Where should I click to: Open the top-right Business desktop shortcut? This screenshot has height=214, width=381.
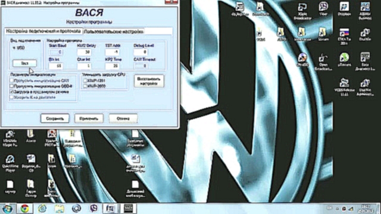(365, 11)
